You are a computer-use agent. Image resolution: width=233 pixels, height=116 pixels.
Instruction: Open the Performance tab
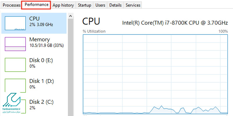pyautogui.click(x=36, y=5)
